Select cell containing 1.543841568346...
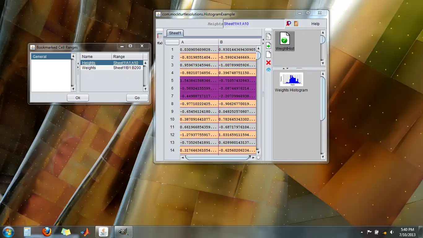423x238 pixels. (x=199, y=81)
